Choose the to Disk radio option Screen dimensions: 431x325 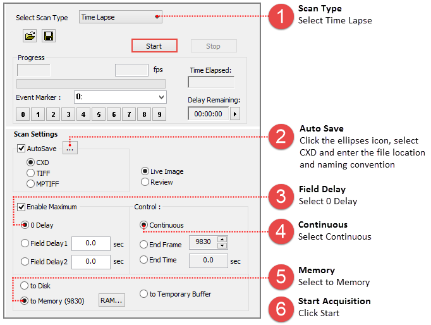click(25, 286)
